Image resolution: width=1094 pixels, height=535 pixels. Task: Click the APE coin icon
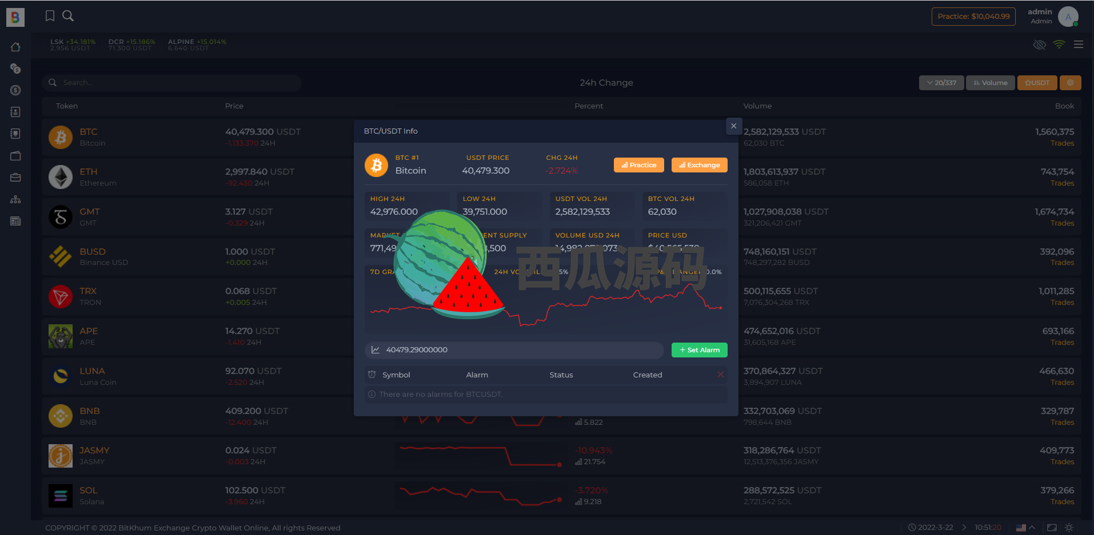(x=61, y=336)
